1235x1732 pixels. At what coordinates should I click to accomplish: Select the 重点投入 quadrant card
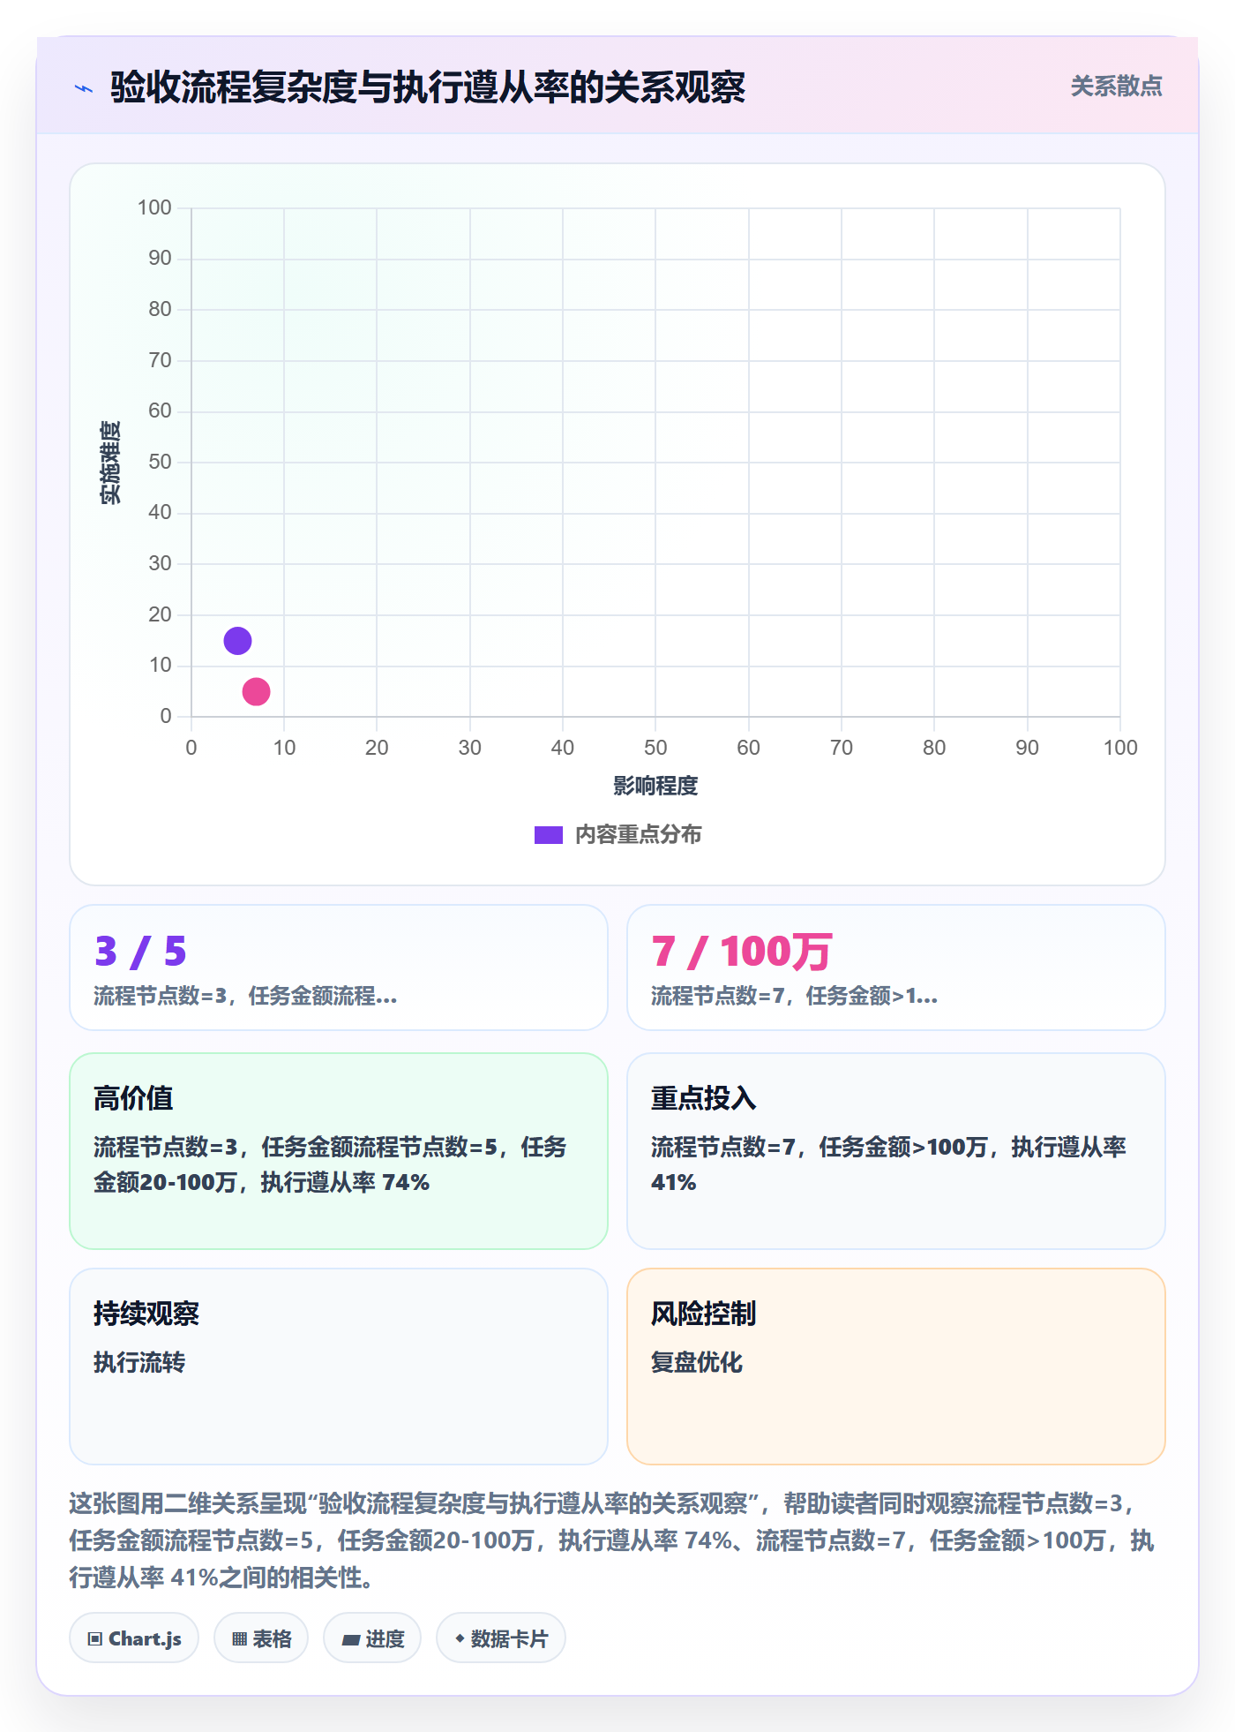tap(895, 1151)
